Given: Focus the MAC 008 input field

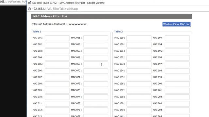Looking at the screenshot, I should point(57,84).
